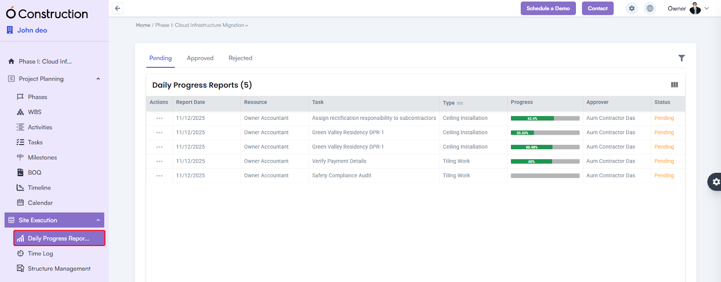Viewport: 721px width, 282px height.
Task: Click the Phases flag icon
Action: [20, 97]
